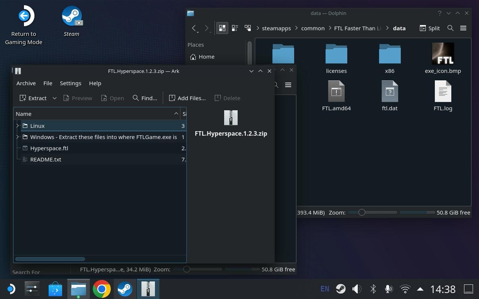Open the Help menu in Ark
Viewport: 479px width, 299px height.
click(95, 83)
